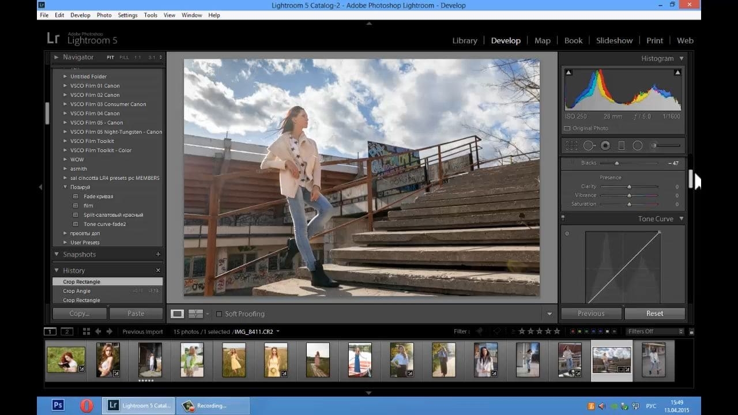Open the Settings menu
Viewport: 738px width, 415px height.
coord(127,15)
